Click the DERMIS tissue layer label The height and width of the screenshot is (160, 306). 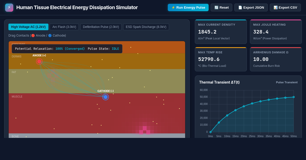tap(17, 56)
